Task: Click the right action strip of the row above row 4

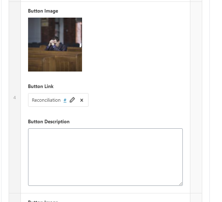Action: click(196, 1)
